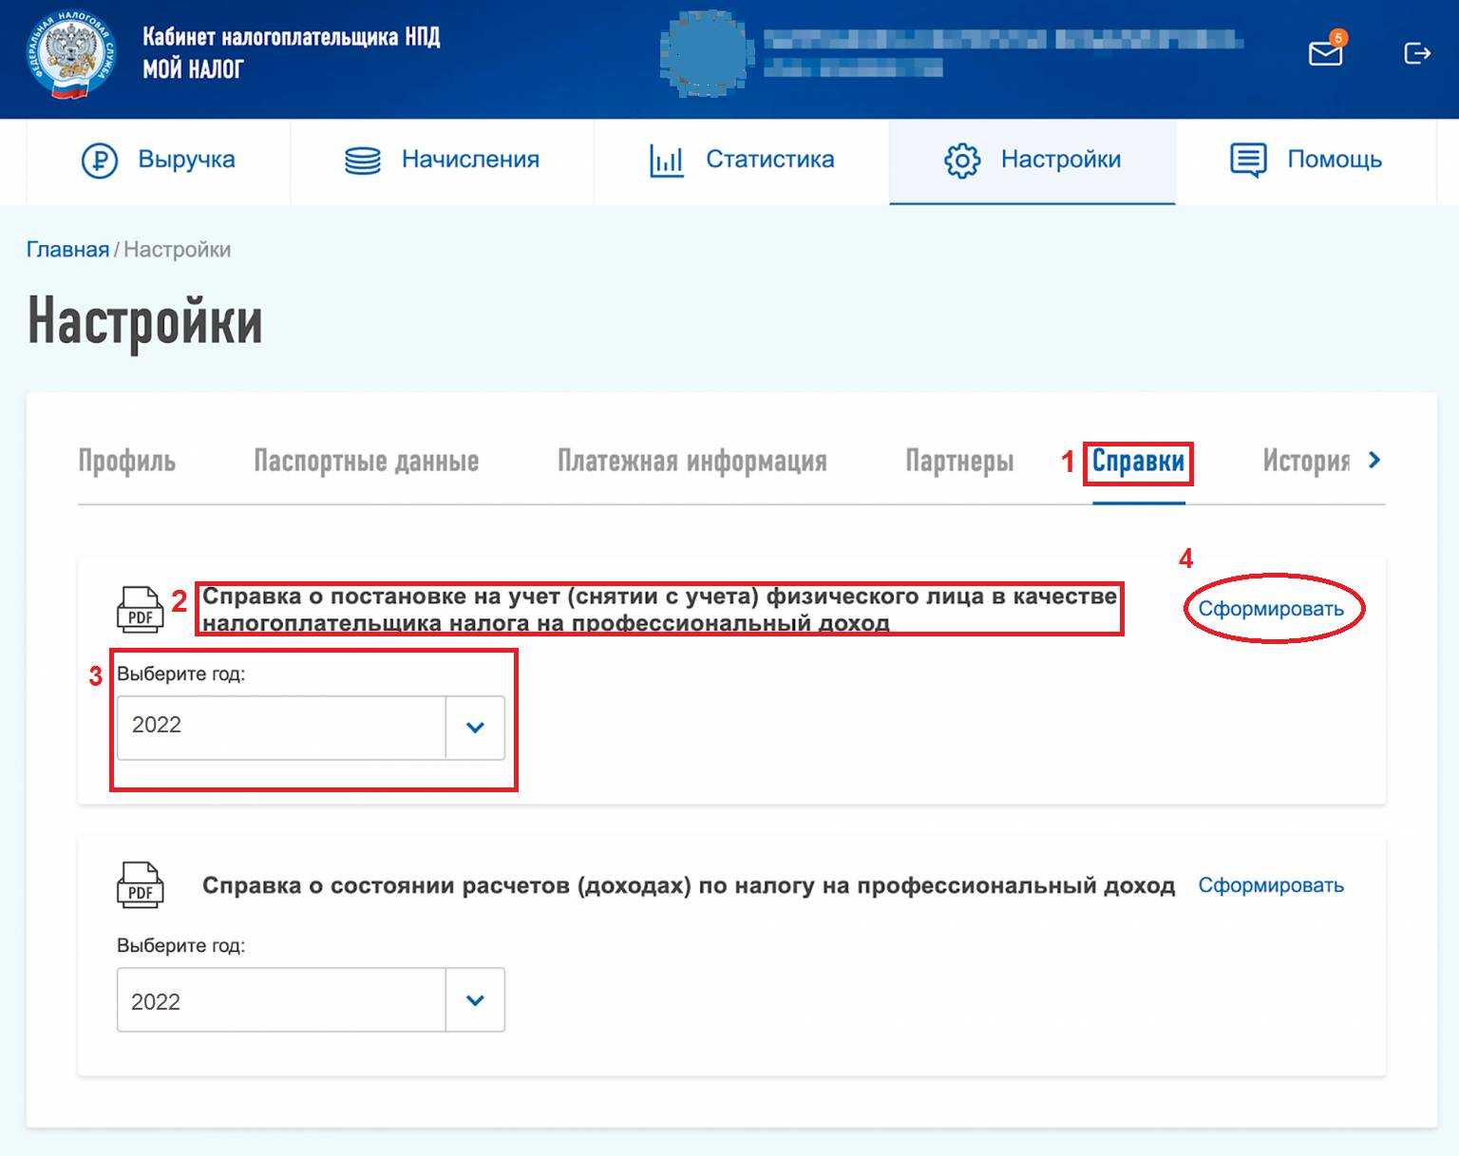Select the Партнеры tab

tap(959, 462)
